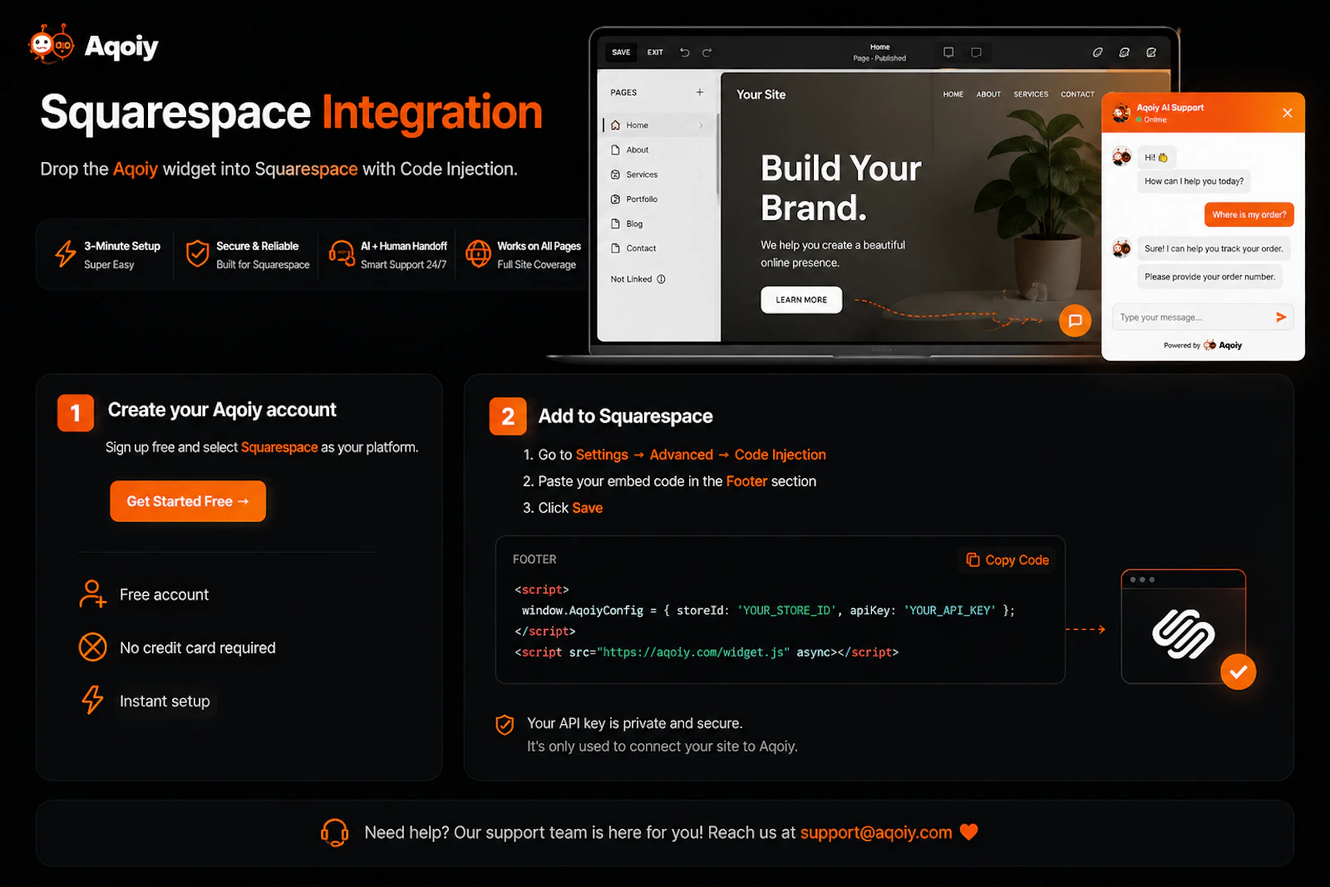
Task: Click CONTACT in the site navigation
Action: pos(1077,95)
